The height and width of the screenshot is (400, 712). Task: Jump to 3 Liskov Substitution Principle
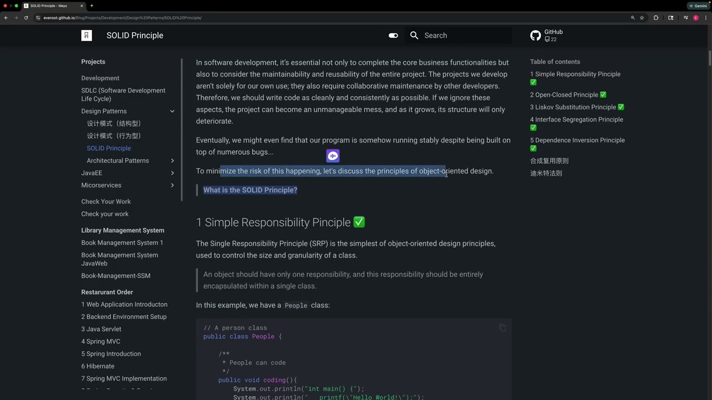point(577,107)
